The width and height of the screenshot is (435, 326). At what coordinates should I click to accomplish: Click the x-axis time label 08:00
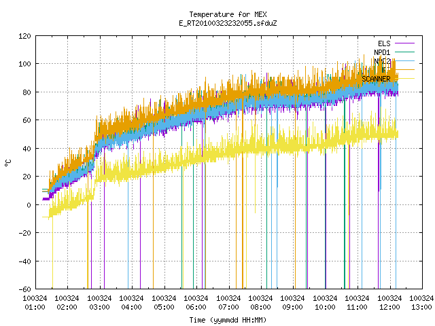260,307
